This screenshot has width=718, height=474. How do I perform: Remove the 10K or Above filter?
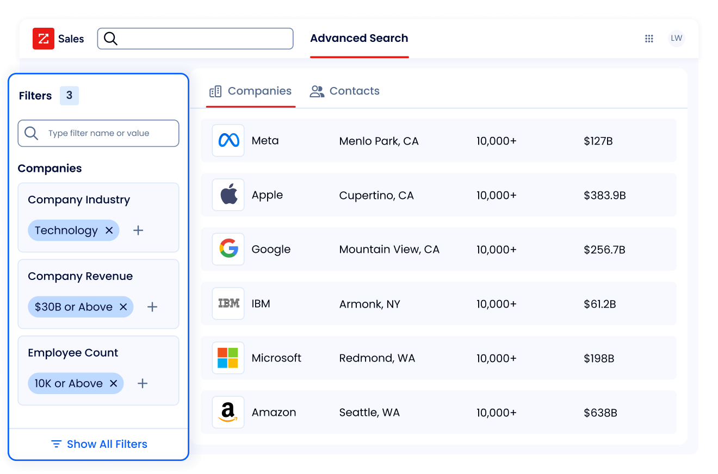tap(113, 384)
